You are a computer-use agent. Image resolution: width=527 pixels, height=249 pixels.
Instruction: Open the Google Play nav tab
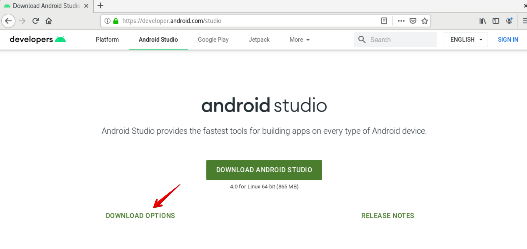[213, 39]
